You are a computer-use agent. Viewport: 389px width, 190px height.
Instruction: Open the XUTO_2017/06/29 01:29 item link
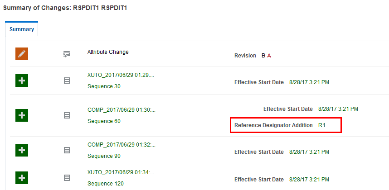pyautogui.click(x=121, y=75)
